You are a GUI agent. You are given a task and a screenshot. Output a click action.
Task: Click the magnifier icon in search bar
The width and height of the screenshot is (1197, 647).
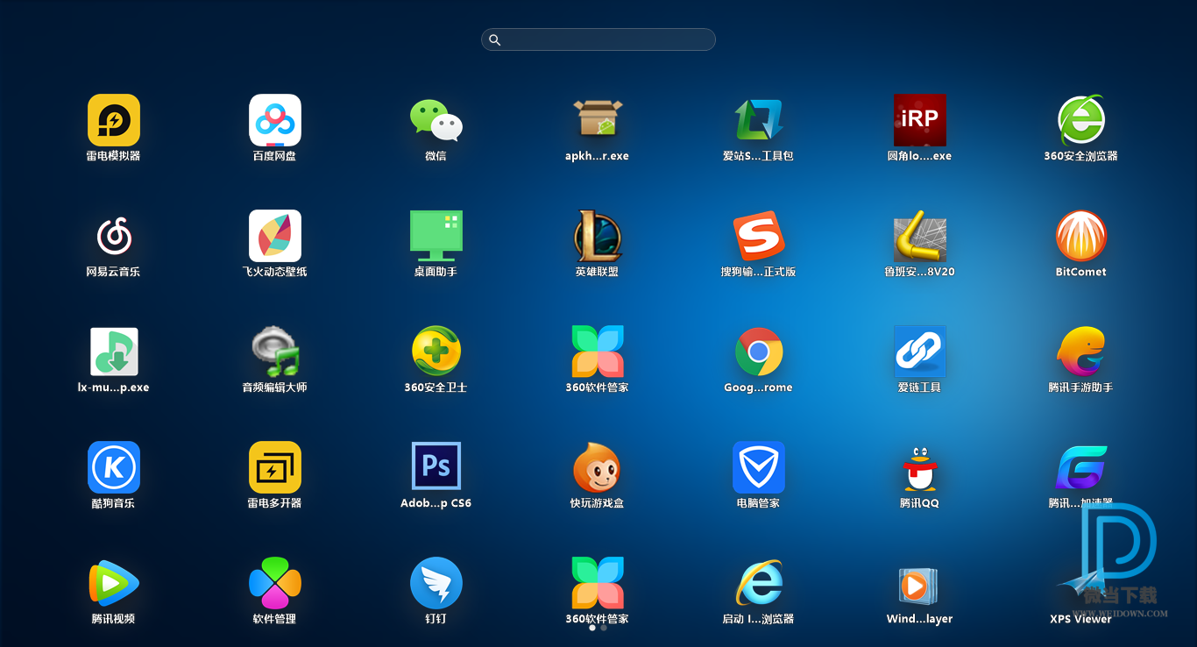coord(494,39)
